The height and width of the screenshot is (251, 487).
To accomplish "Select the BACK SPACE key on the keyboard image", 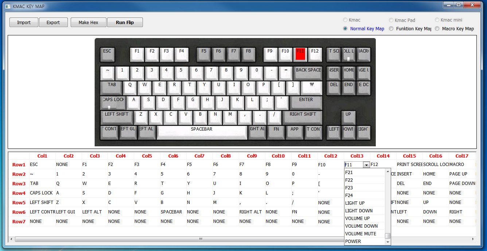I will pos(308,73).
